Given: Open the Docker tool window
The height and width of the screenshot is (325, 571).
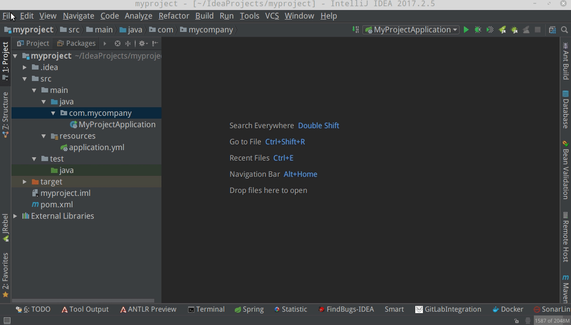Looking at the screenshot, I should 508,309.
